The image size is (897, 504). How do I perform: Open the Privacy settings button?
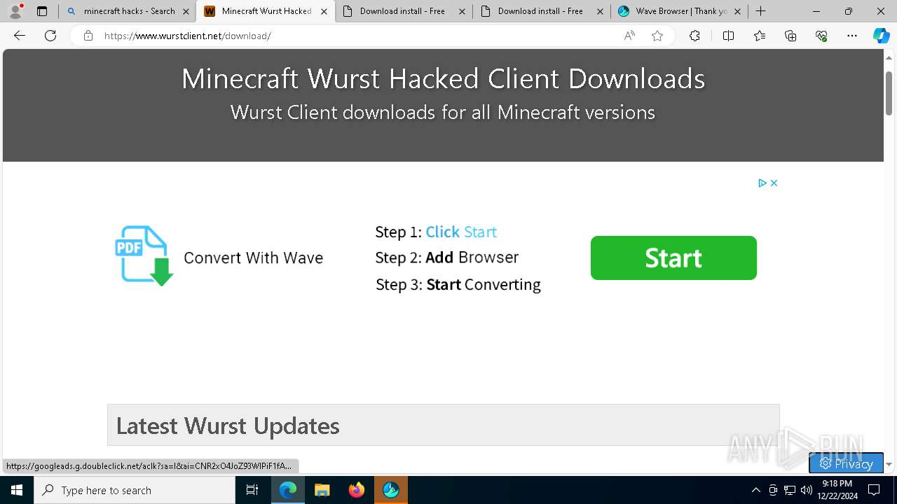pos(846,463)
